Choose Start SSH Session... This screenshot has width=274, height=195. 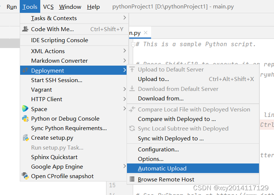point(56,80)
